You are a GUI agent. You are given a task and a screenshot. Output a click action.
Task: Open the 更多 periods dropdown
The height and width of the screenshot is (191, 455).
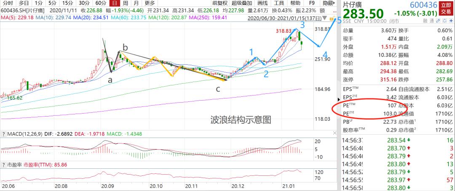coord(150,3)
